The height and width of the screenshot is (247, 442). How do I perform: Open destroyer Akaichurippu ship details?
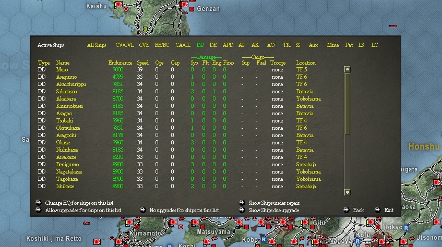71,84
